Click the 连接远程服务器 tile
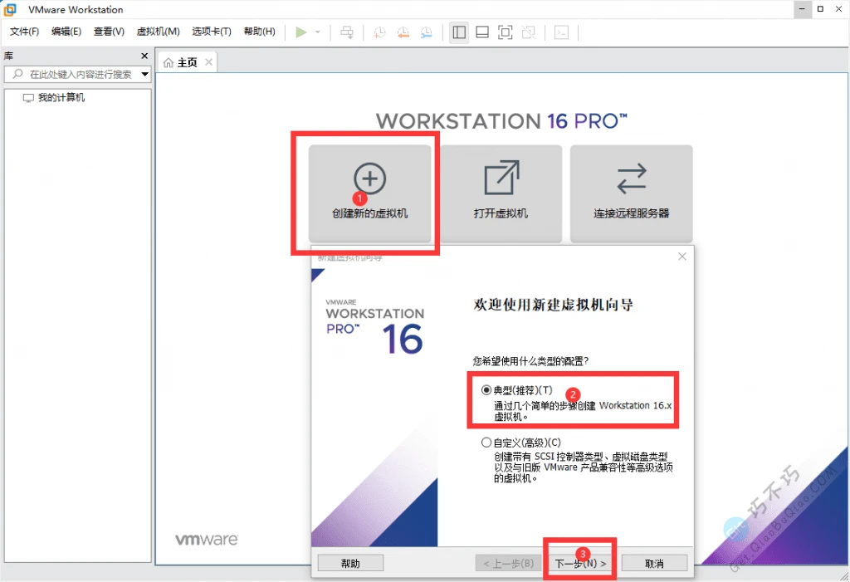The height and width of the screenshot is (582, 850). point(632,193)
